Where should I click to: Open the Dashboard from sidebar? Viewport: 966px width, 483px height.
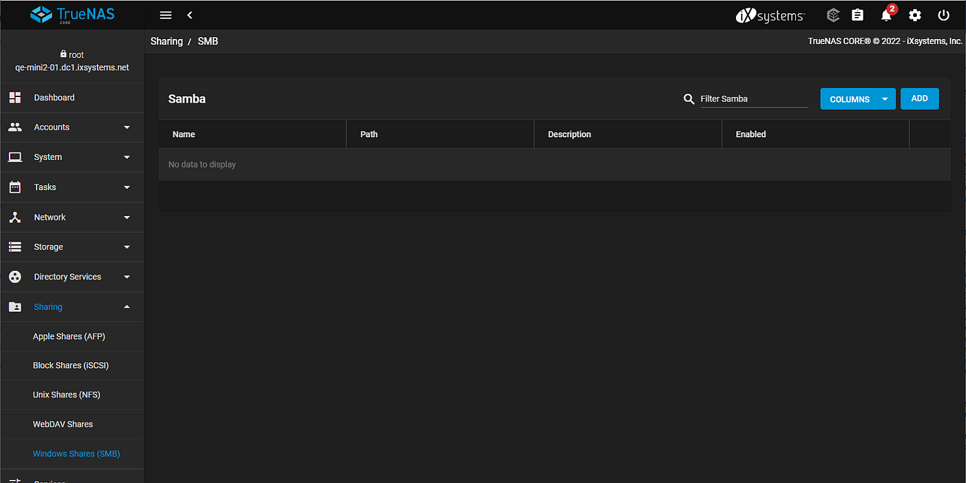pyautogui.click(x=54, y=98)
